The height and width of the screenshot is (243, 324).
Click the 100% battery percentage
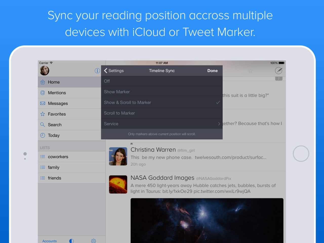[274, 63]
